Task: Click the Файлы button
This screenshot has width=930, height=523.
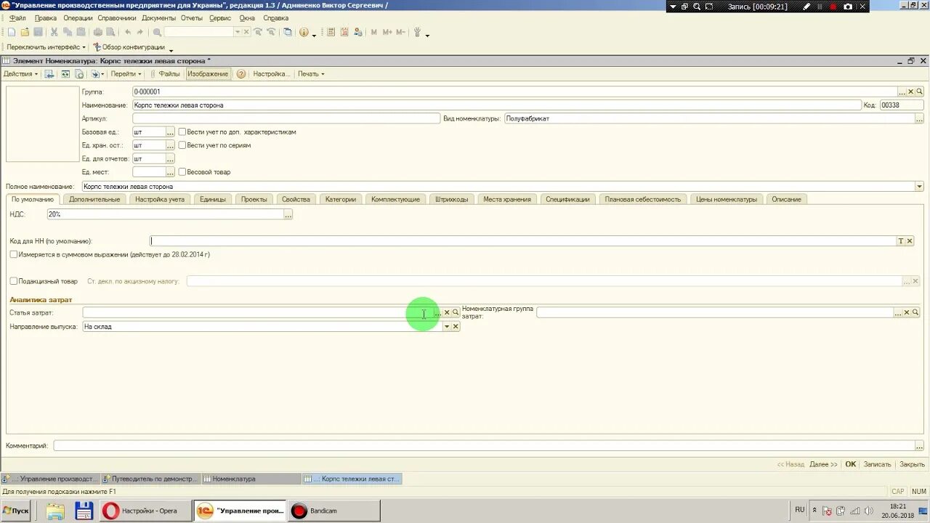Action: click(165, 74)
